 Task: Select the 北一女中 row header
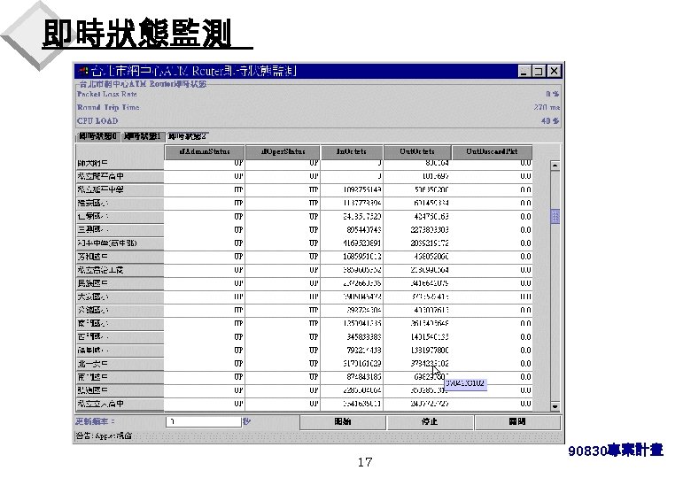(x=120, y=364)
